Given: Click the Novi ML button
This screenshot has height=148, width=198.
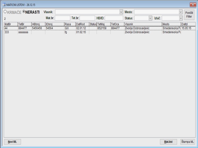Looking at the screenshot, I should [12, 142].
